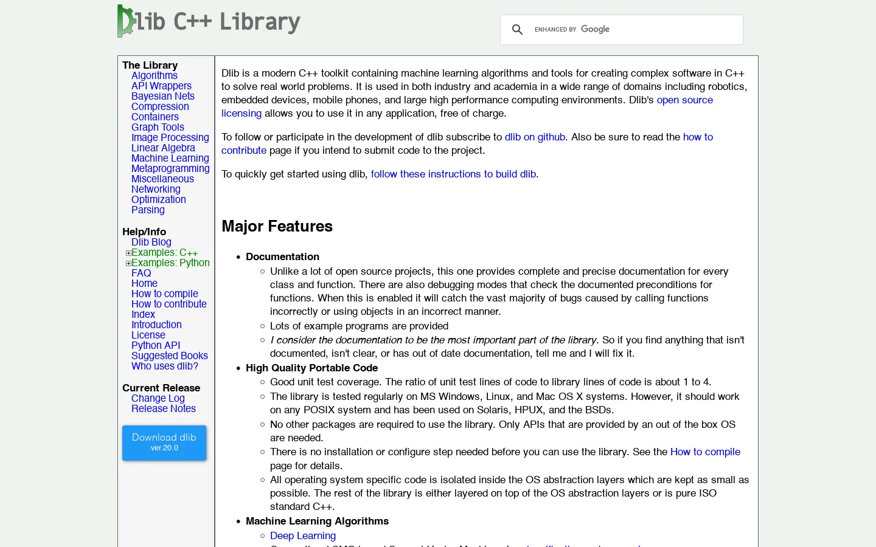This screenshot has height=547, width=876.
Task: Expand the Examples: C++ tree
Action: (x=128, y=253)
